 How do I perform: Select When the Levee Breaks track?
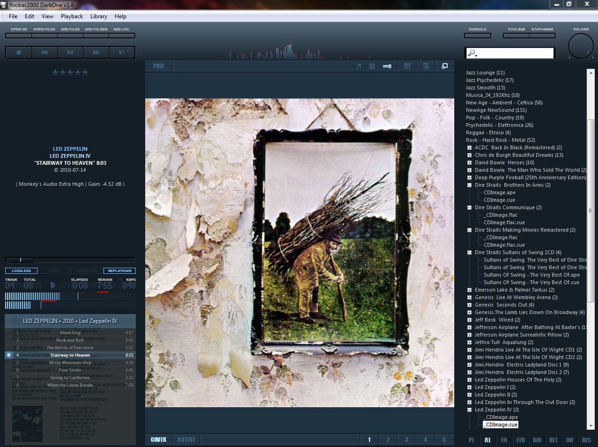point(70,385)
